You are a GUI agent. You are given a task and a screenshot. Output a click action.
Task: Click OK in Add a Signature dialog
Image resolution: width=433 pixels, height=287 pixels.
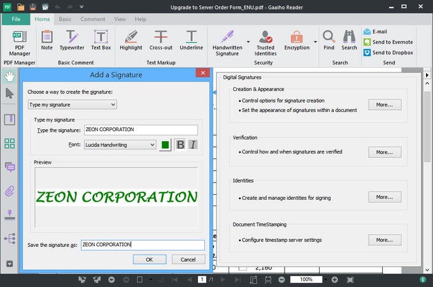point(150,260)
